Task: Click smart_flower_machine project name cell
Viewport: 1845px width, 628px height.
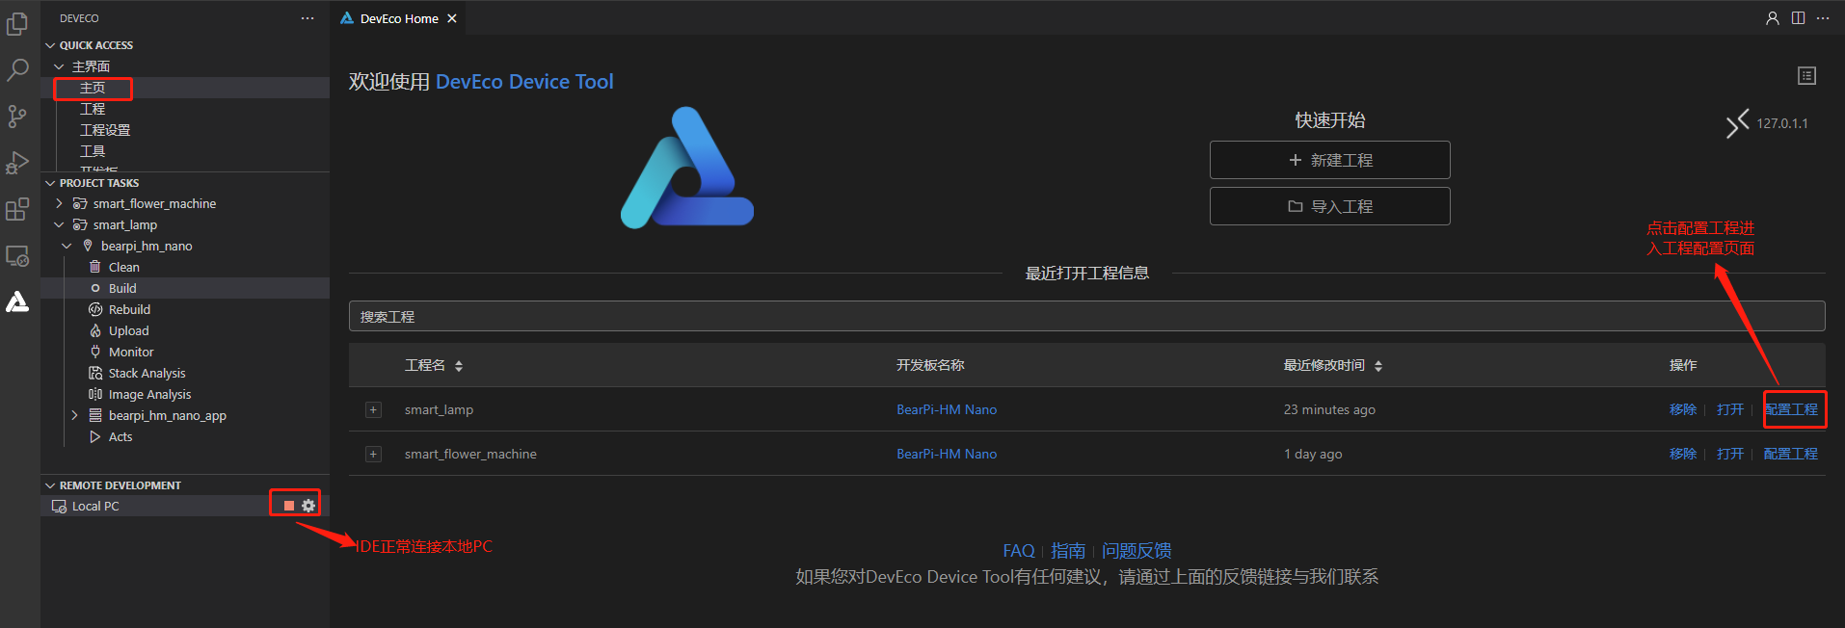Action: 470,454
